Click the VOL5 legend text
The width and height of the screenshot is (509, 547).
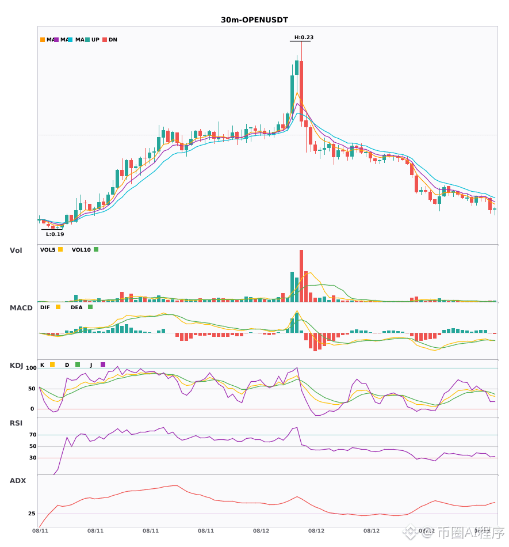coord(48,250)
